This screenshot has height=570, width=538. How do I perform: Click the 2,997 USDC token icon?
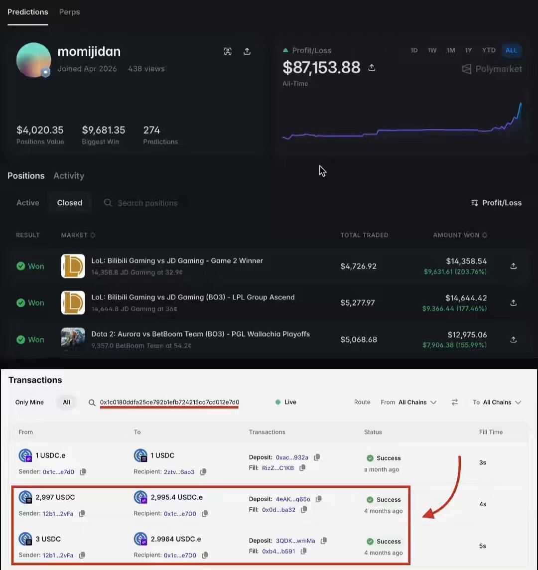click(x=25, y=497)
